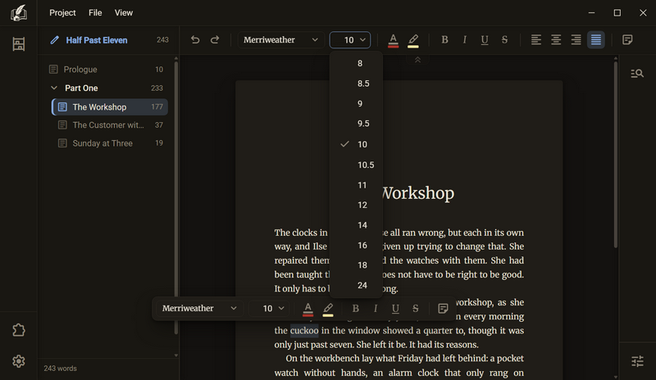Click the Half Past Eleven project title
This screenshot has width=656, height=380.
point(97,40)
